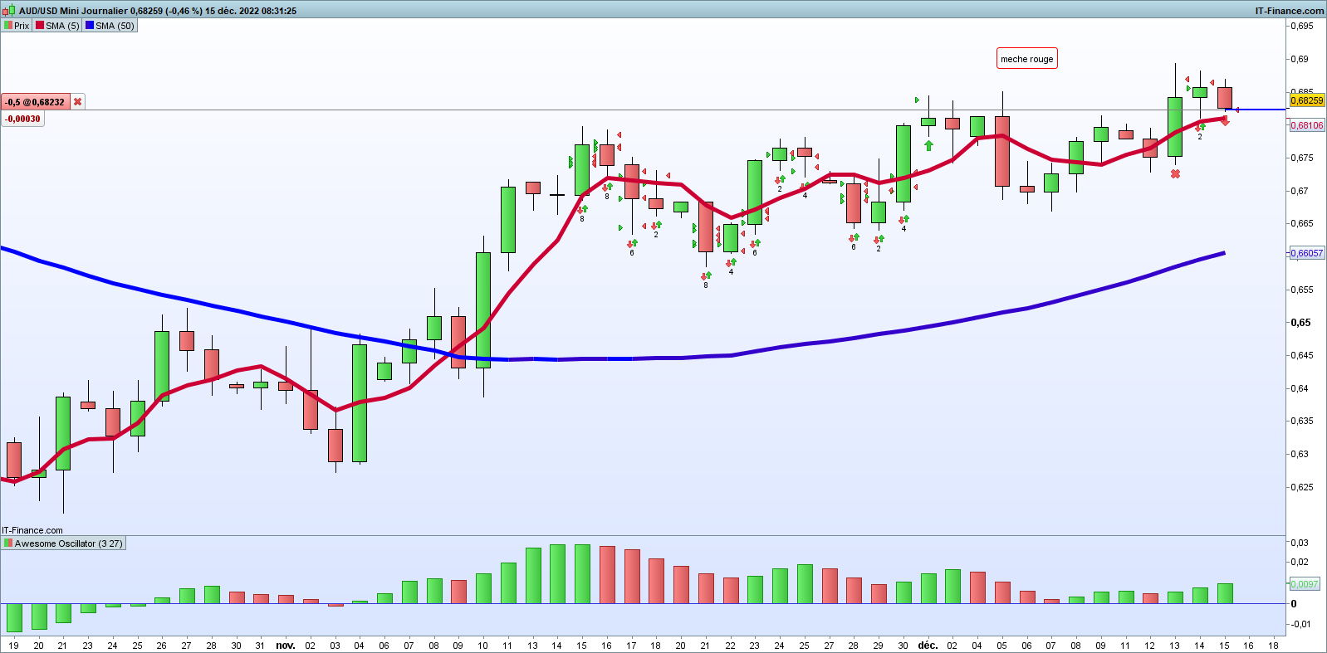Screen dimensions: 1327x653
Task: Click the red SMA (5) color swatch
Action: click(x=40, y=26)
